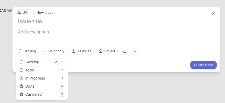Click the Backlog dashed-circle status icon in list
Viewport: 225px width, 103px height.
click(x=21, y=62)
